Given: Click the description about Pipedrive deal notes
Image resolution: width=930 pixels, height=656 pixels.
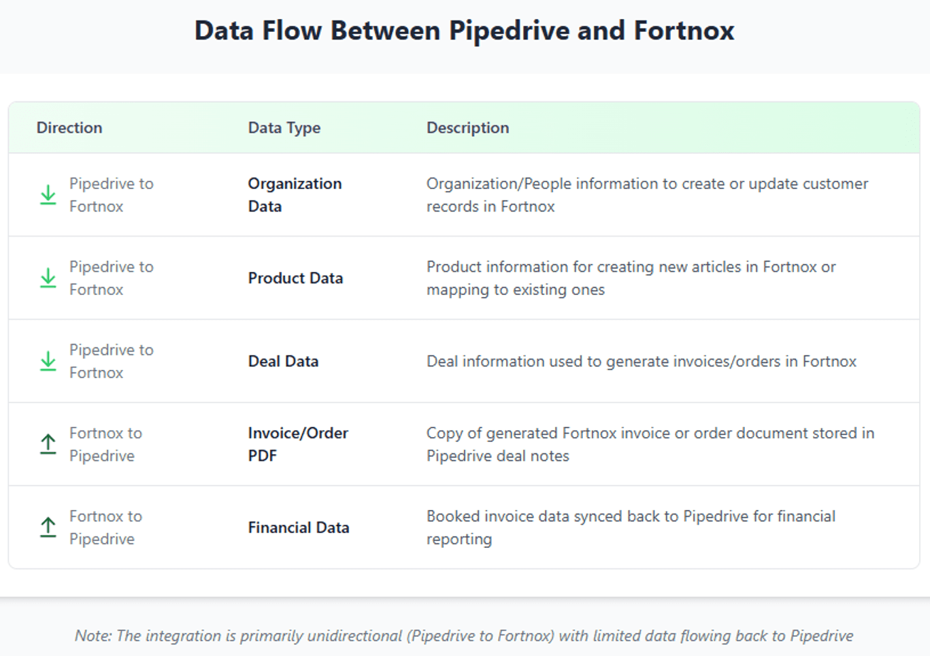Looking at the screenshot, I should tap(650, 444).
